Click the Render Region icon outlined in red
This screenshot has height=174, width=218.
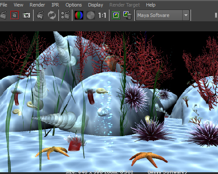pos(15,15)
